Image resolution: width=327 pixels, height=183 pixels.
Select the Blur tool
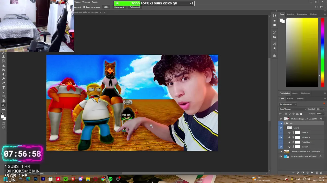click(x=4, y=74)
